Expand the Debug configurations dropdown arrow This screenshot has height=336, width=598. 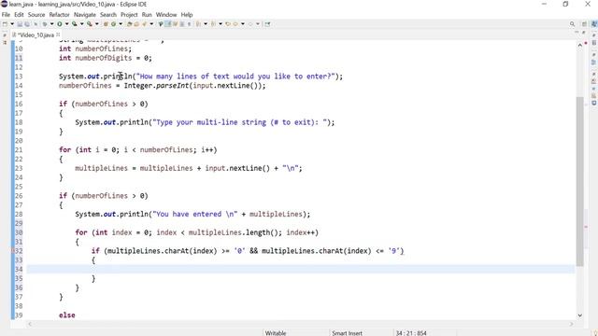(52, 24)
